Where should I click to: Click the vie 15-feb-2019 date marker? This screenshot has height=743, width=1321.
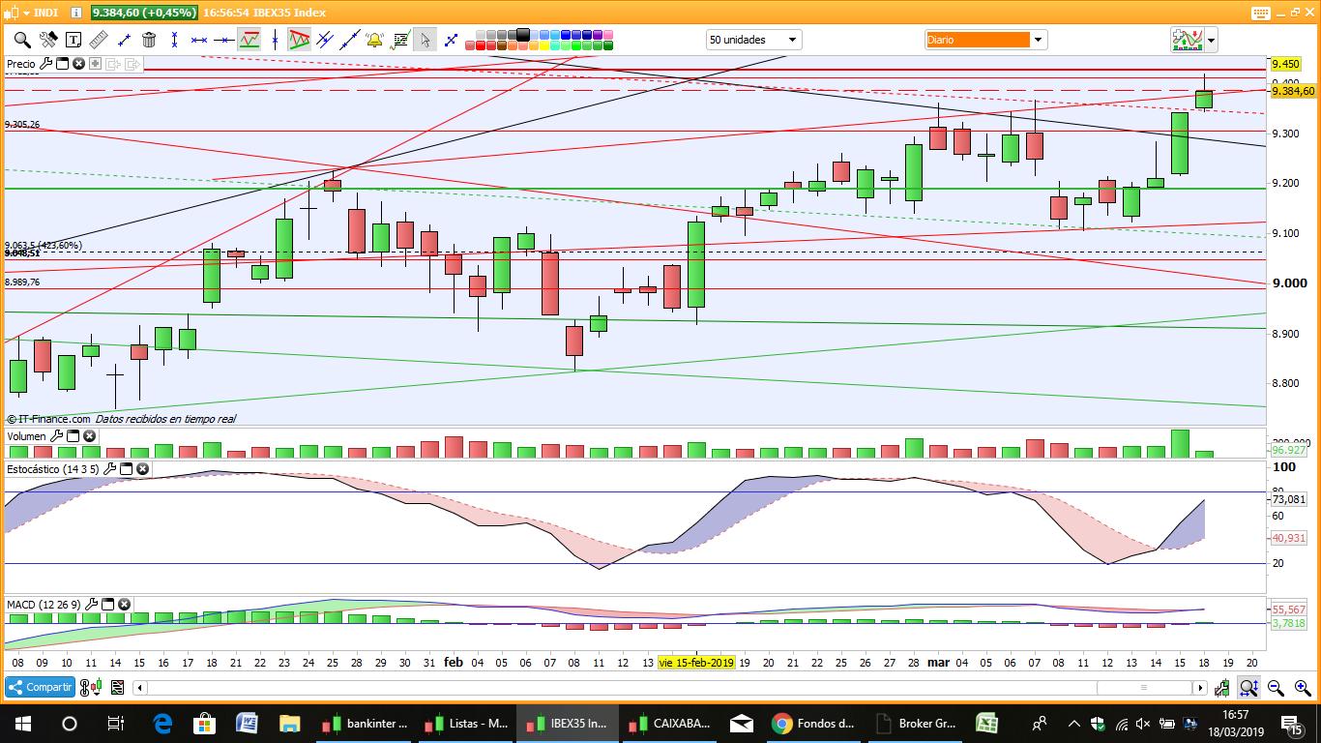pyautogui.click(x=696, y=663)
